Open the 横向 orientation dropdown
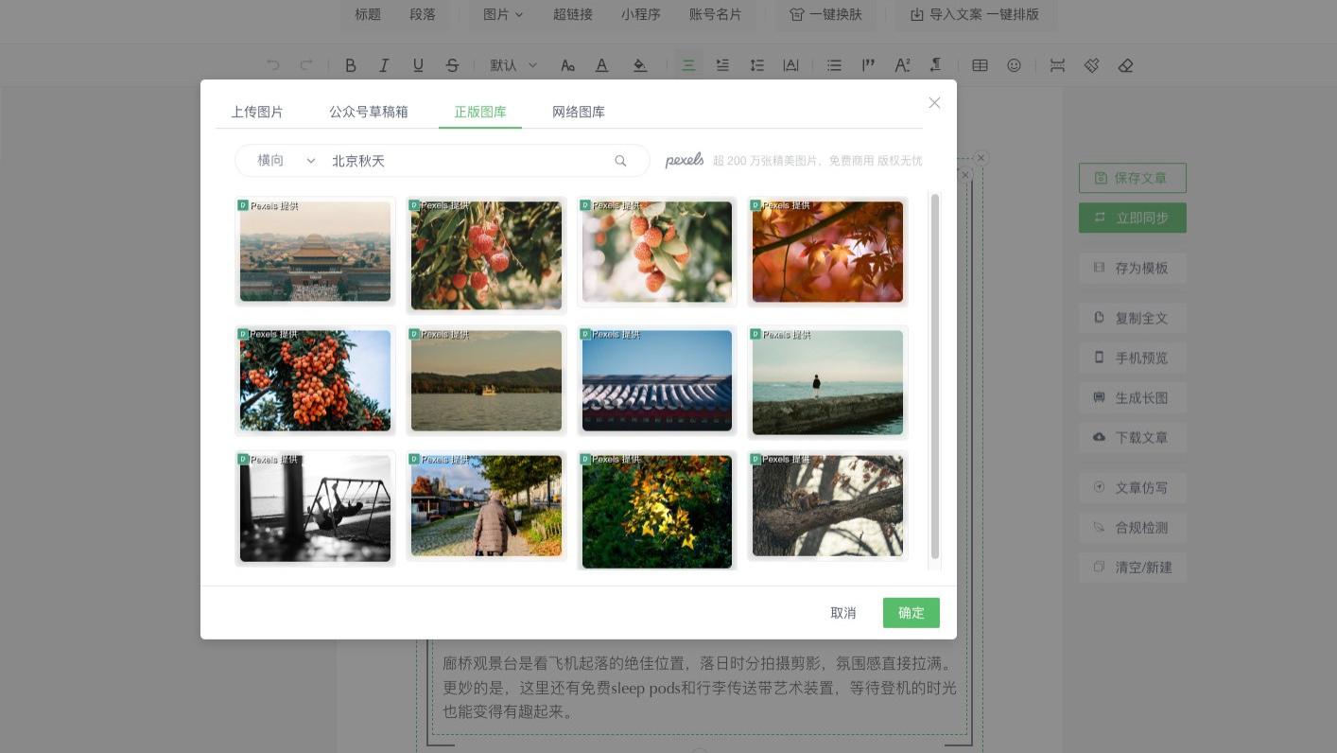The height and width of the screenshot is (753, 1337). 284,161
